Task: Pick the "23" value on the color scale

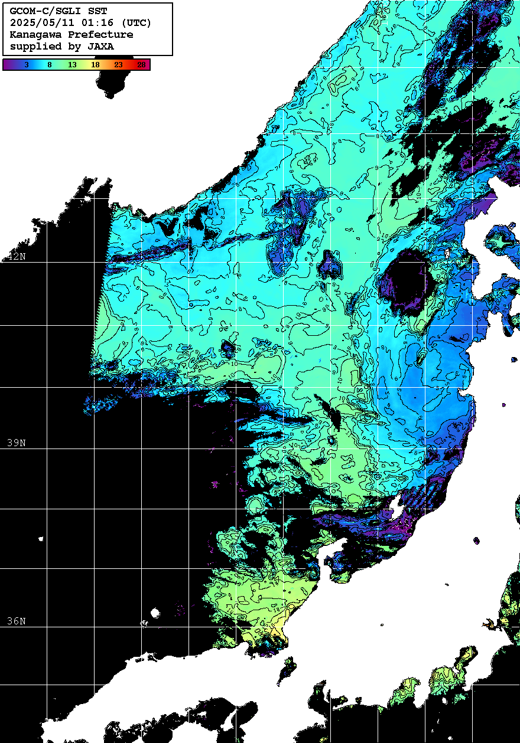Action: [x=118, y=65]
